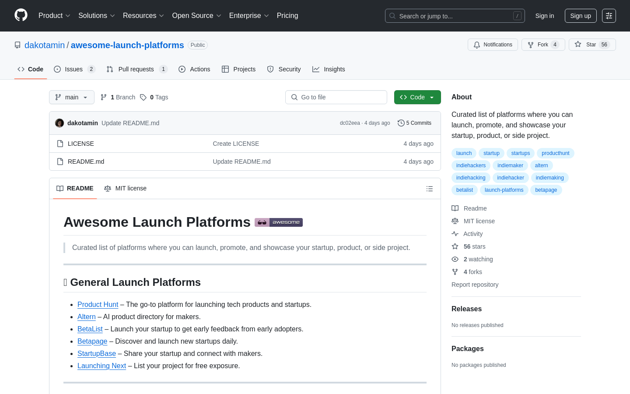The height and width of the screenshot is (394, 630).
Task: Open the dakotamin owner link
Action: point(45,45)
